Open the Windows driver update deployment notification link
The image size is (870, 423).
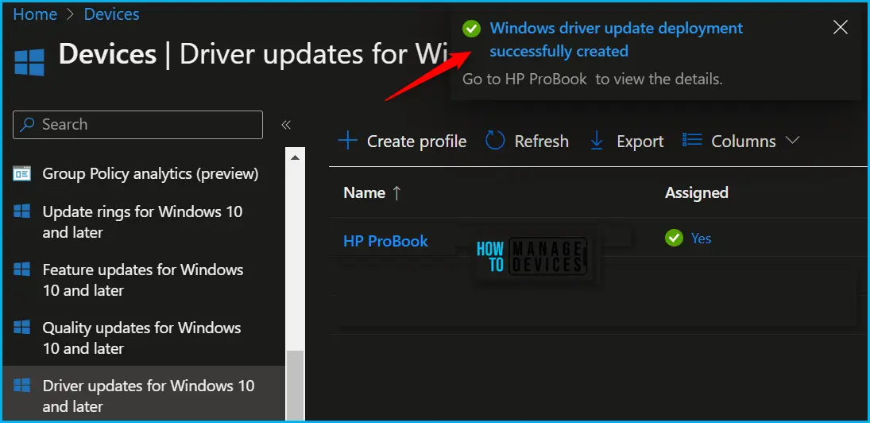click(x=616, y=40)
